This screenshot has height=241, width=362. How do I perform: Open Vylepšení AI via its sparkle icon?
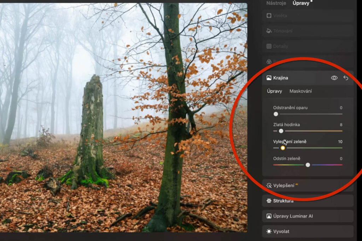click(268, 185)
